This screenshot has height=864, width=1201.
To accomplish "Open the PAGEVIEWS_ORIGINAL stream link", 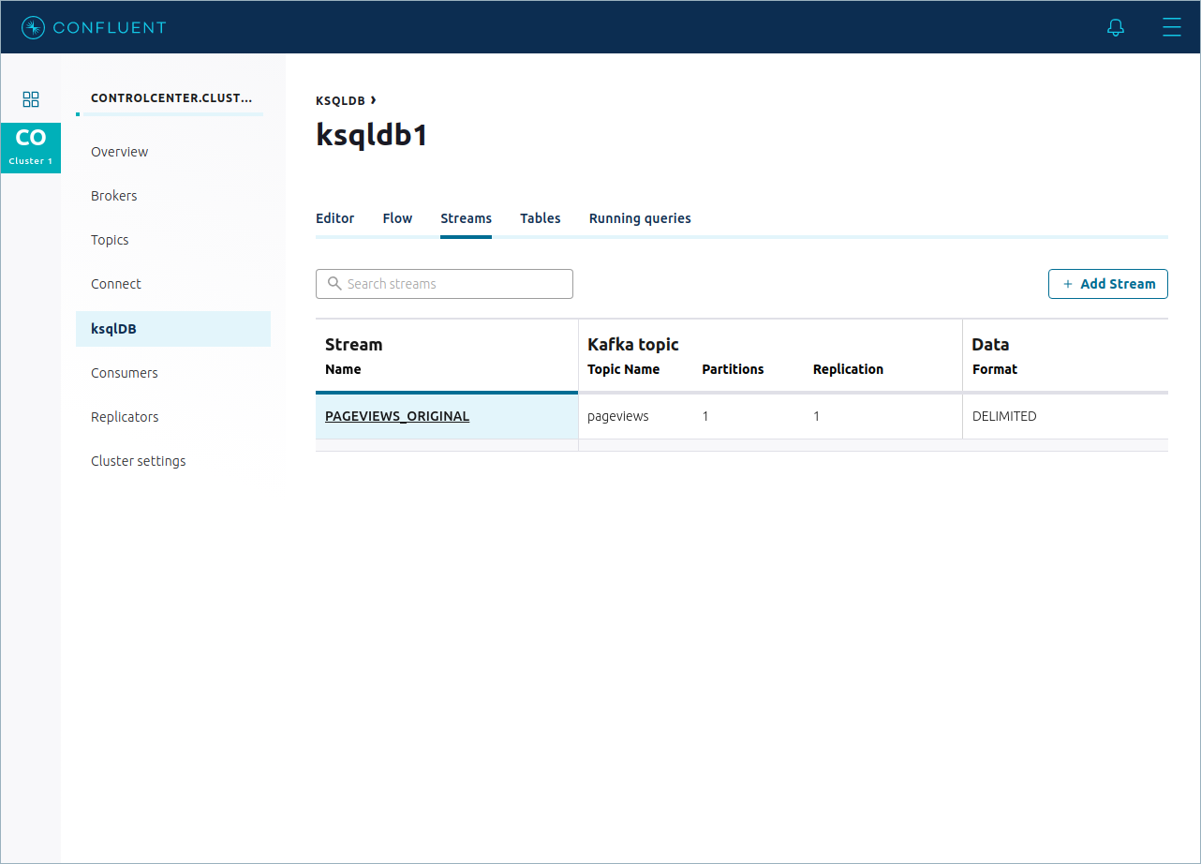I will click(397, 416).
